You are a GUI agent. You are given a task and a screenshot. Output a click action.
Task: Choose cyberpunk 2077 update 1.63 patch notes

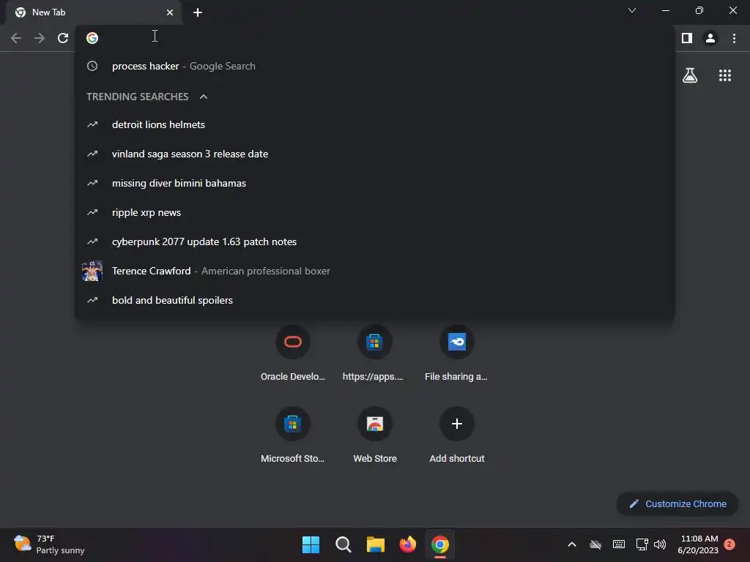coord(374,241)
